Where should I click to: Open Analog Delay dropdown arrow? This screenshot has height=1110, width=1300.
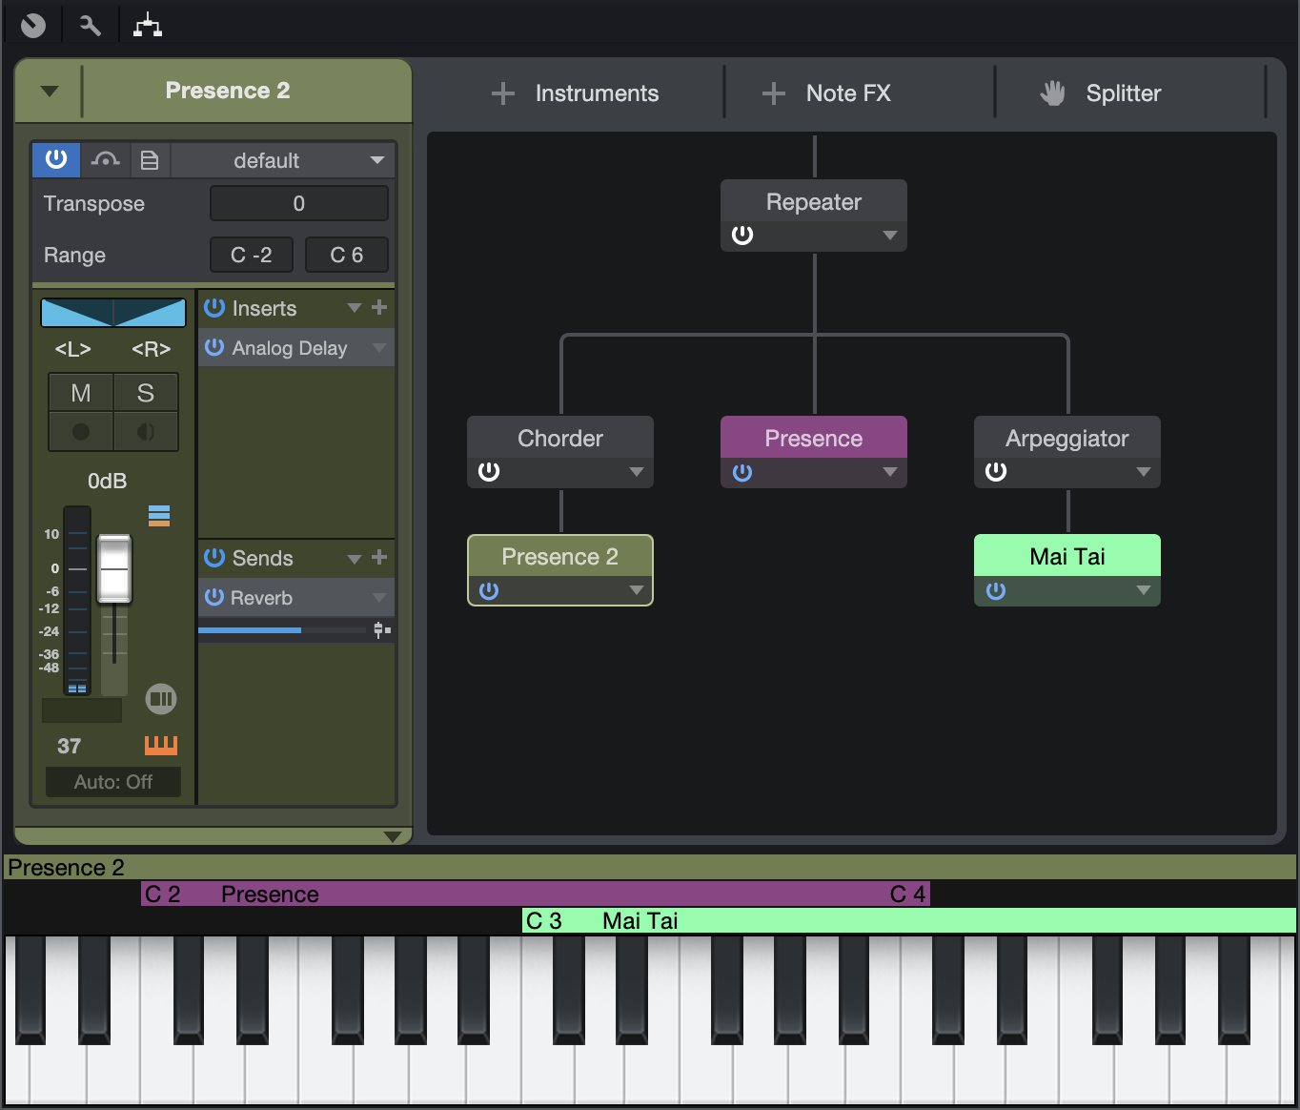coord(379,348)
